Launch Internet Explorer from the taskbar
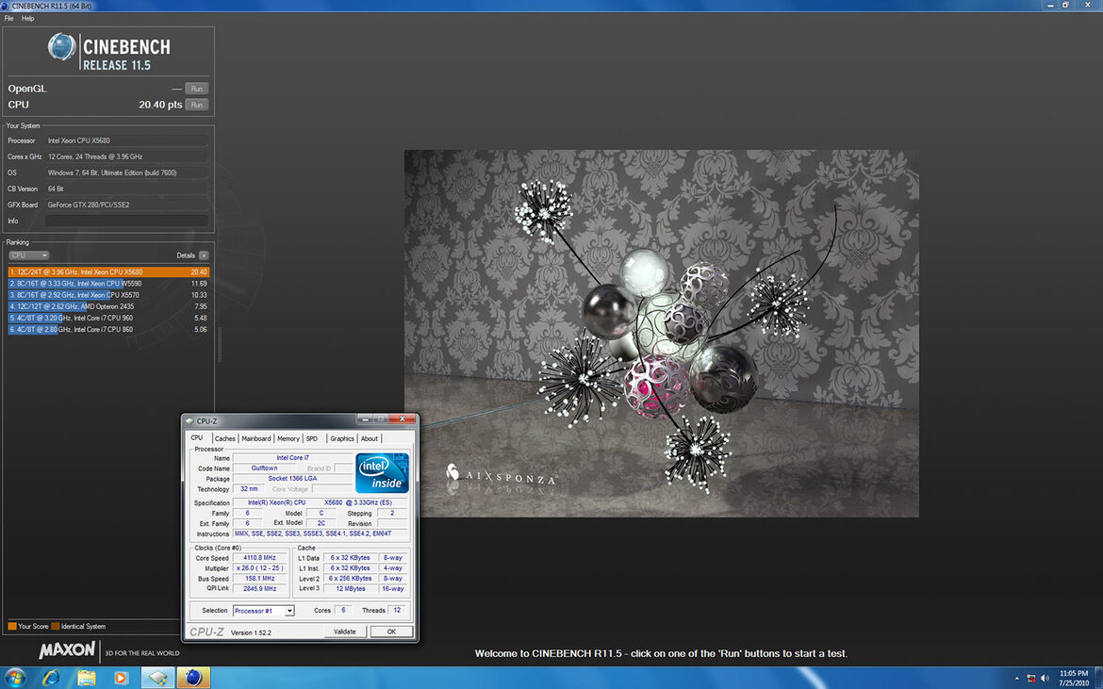1103x689 pixels. 51,678
